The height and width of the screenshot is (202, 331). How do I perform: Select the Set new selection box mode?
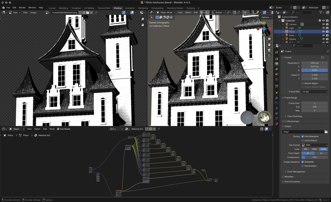coord(157,17)
